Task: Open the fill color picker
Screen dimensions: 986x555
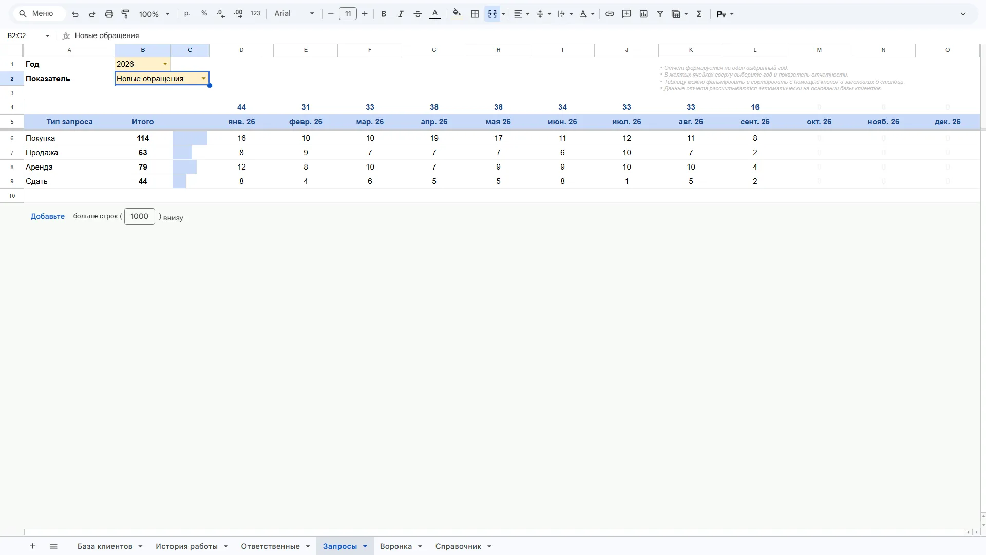Action: point(457,14)
